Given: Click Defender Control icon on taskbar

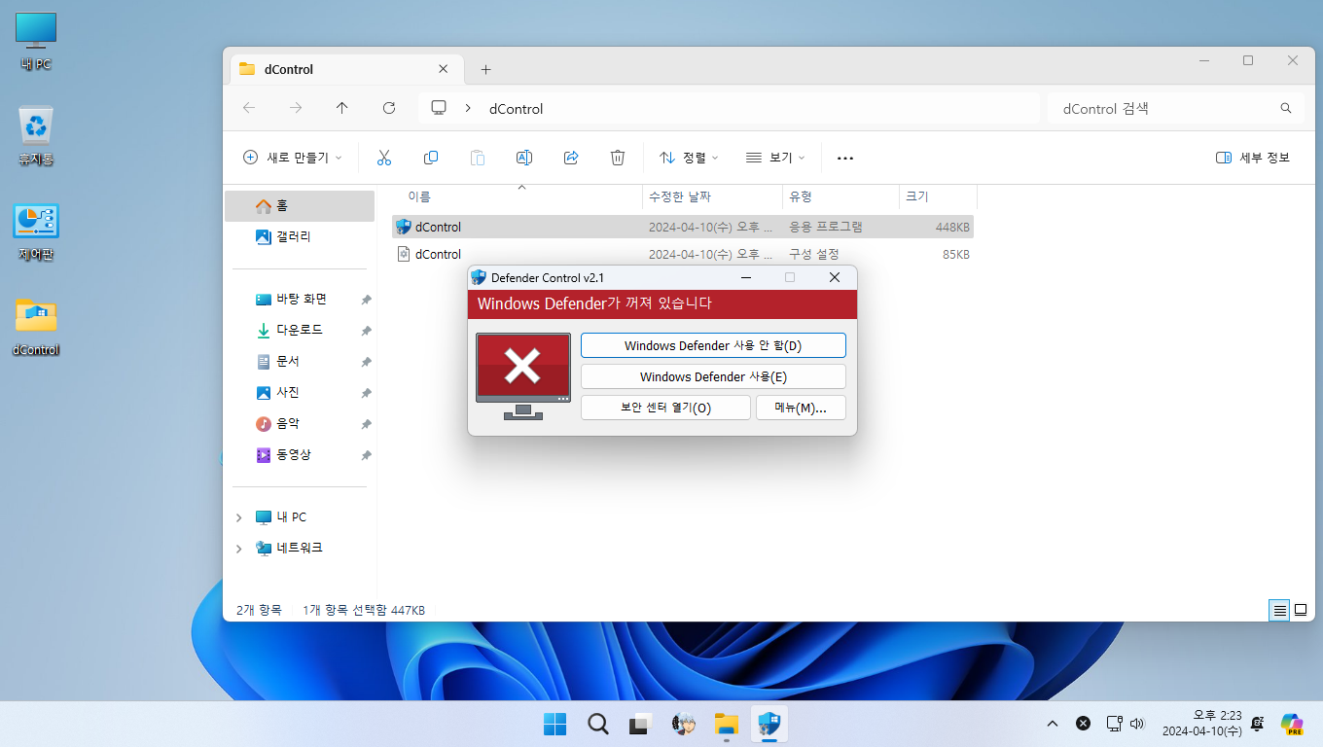Looking at the screenshot, I should [769, 724].
